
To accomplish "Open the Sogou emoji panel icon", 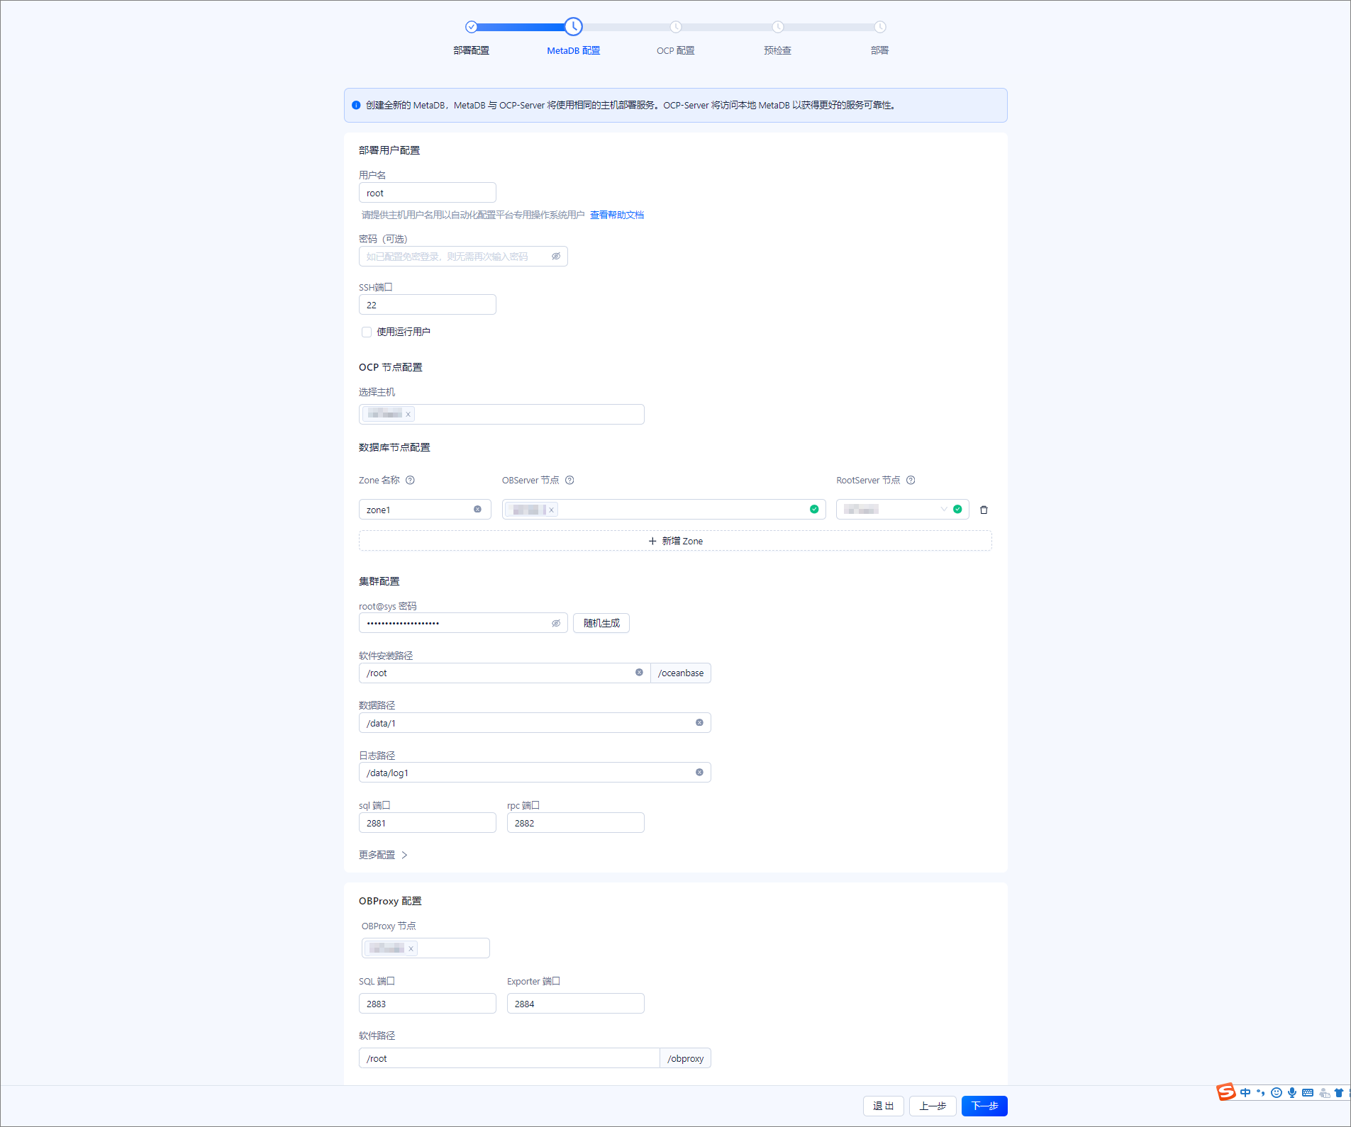I will (1277, 1092).
